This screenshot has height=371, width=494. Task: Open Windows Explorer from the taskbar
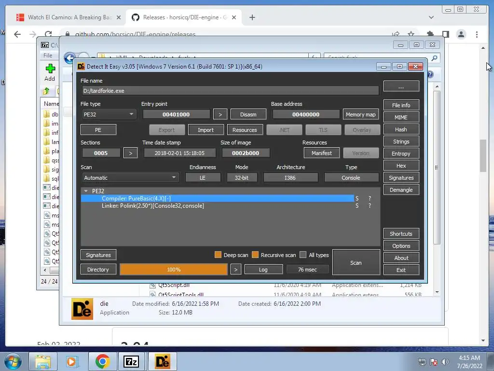click(42, 362)
